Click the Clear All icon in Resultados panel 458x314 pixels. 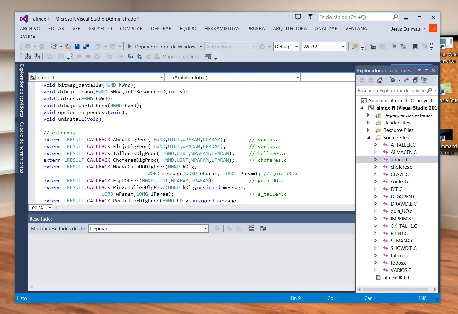click(x=251, y=228)
